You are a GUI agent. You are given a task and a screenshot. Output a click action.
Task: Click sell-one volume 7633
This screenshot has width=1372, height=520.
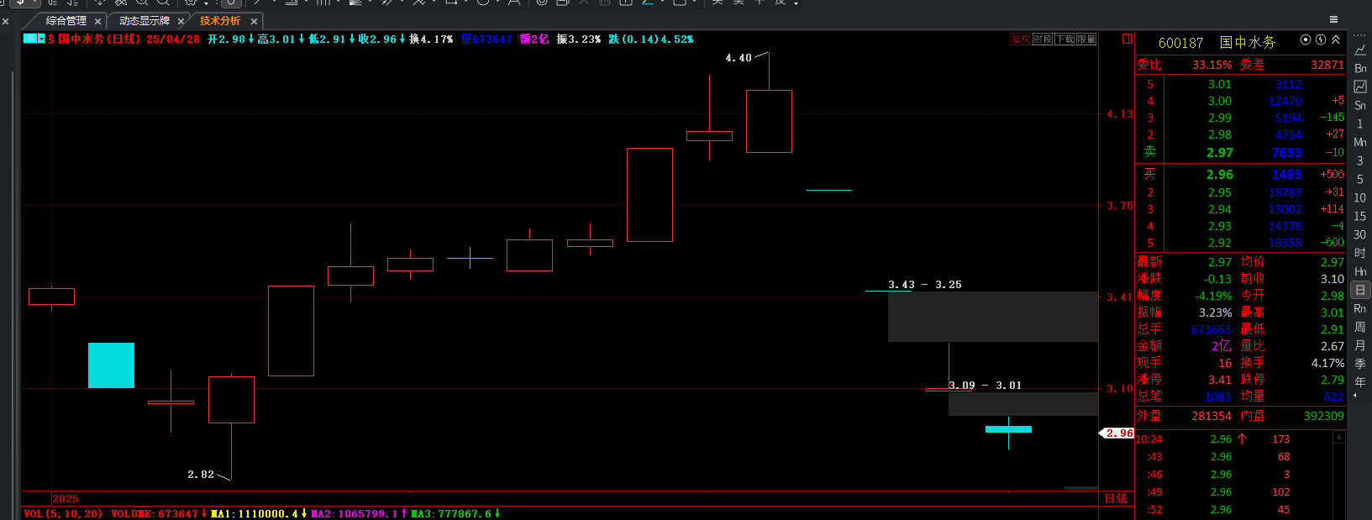[x=1286, y=152]
